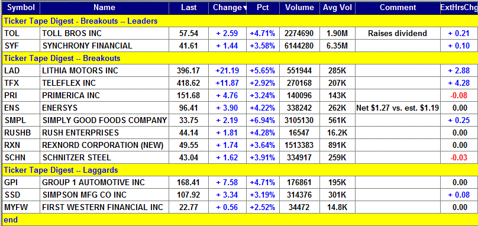
Task: Select the Ticker Tape Digest -- Breakouts row
Action: 239,58
